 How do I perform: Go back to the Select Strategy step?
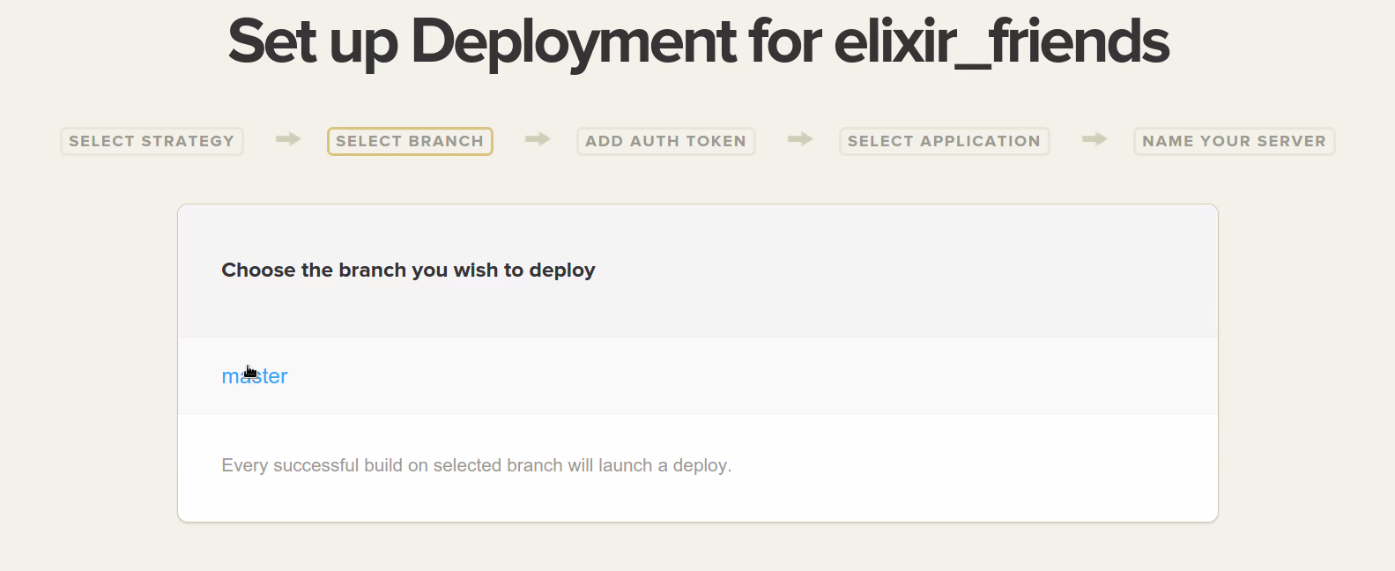[x=152, y=141]
